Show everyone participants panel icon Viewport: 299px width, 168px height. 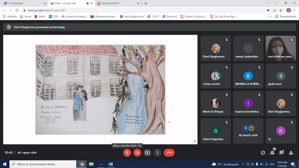point(272,153)
